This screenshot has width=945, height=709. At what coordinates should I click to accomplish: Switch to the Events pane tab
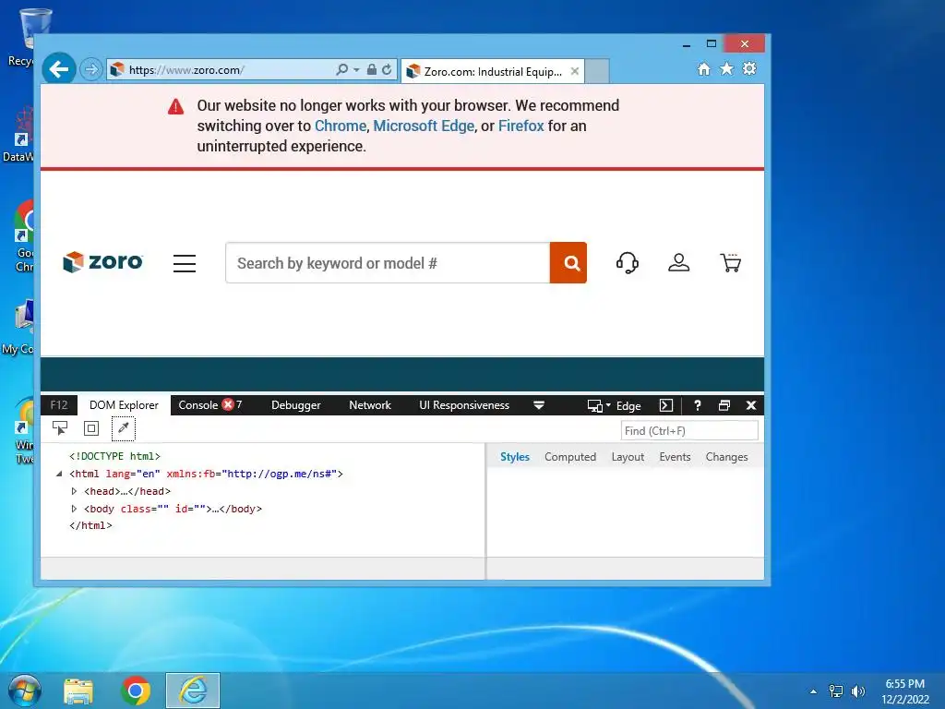[675, 457]
